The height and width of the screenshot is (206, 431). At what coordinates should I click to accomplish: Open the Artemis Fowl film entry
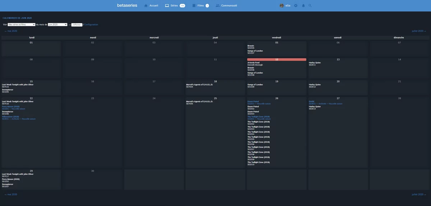pyautogui.click(x=255, y=64)
